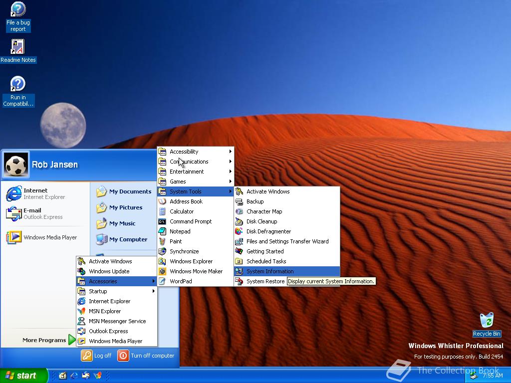Expand the Entertainment submenu arrow

(x=231, y=172)
